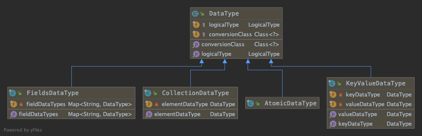This screenshot has height=136, width=422.
Task: Click the property icon for logicalType in DataType
Action: point(196,54)
